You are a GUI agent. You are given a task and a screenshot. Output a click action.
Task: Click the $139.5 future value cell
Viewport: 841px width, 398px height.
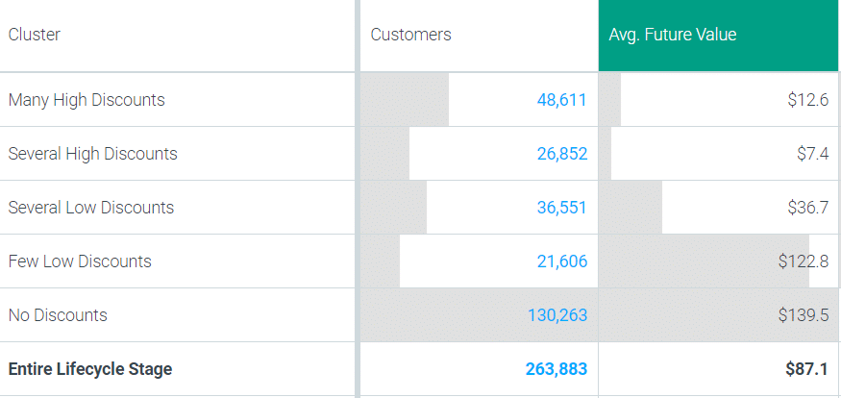click(x=804, y=315)
